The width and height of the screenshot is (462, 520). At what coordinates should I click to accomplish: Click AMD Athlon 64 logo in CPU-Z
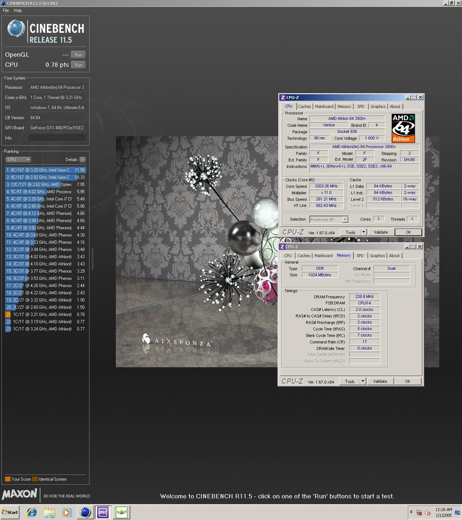coord(403,129)
